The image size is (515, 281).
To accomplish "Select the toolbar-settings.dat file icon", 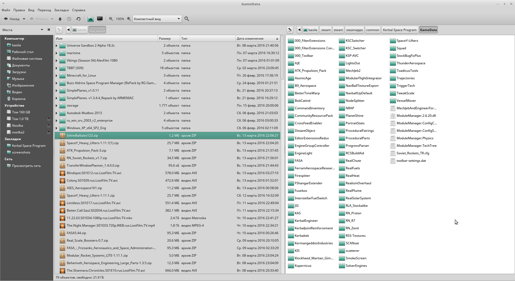I will 393,161.
